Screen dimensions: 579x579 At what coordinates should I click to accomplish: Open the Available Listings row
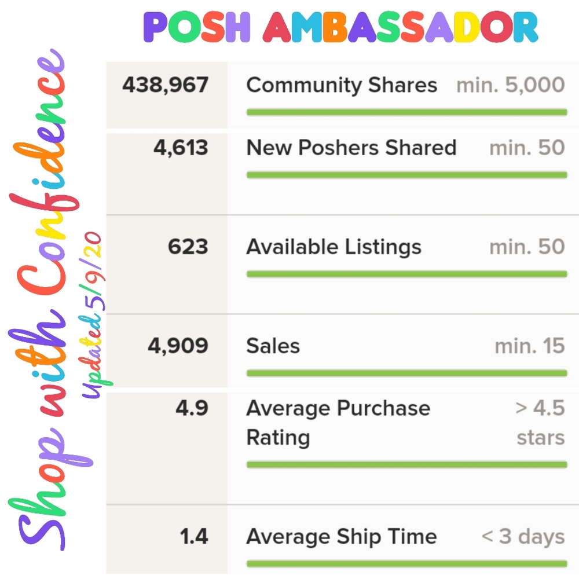point(342,265)
